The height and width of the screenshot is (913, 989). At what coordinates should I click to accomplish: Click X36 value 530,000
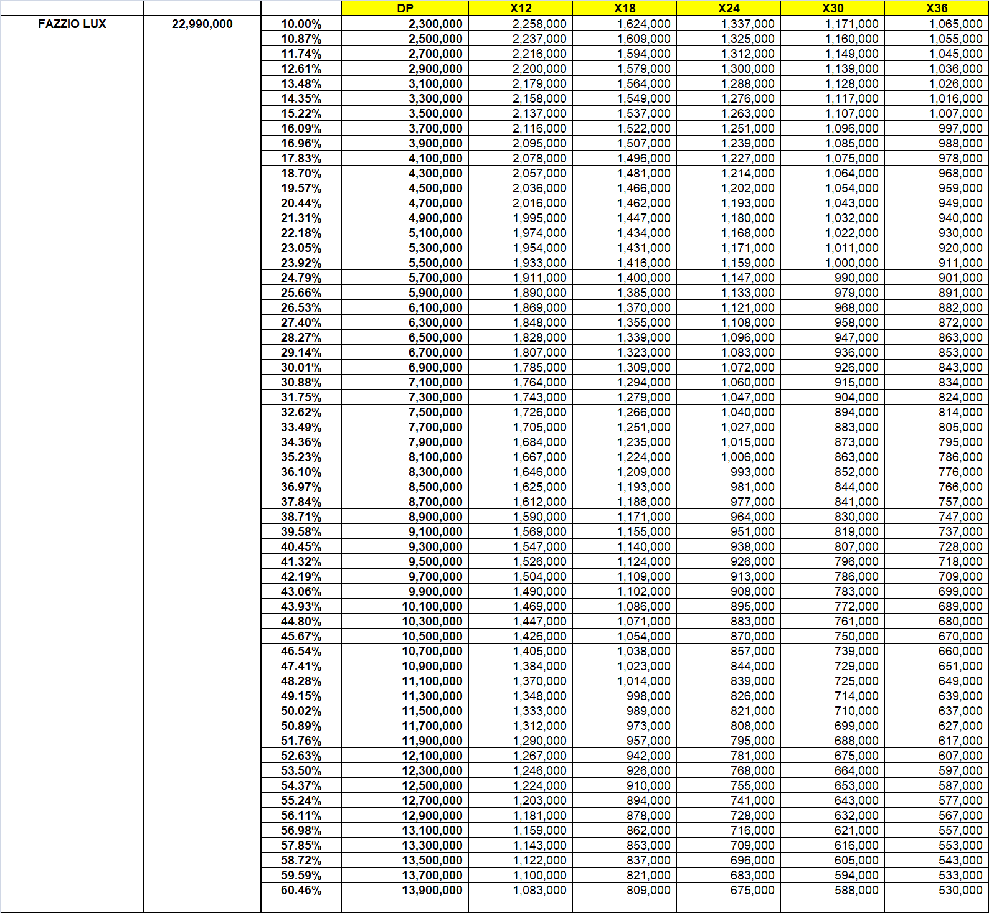937,890
